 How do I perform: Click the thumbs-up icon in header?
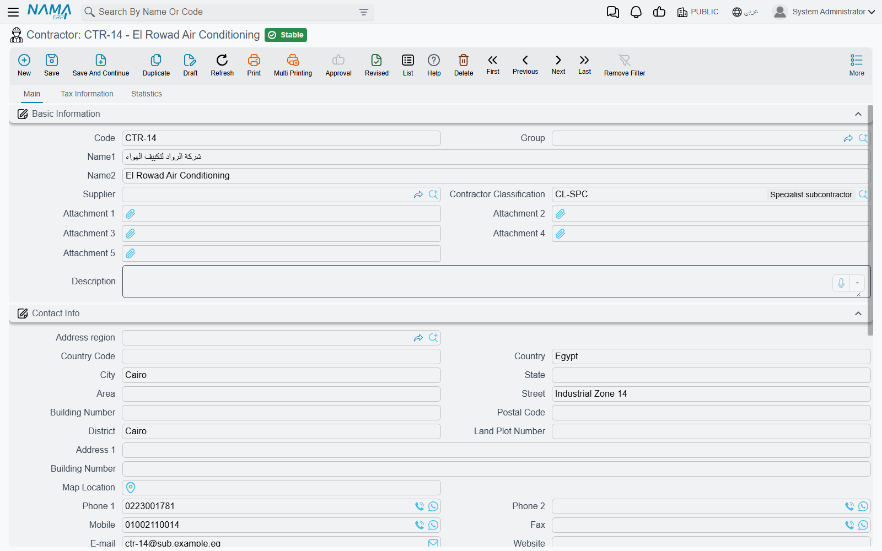[659, 12]
